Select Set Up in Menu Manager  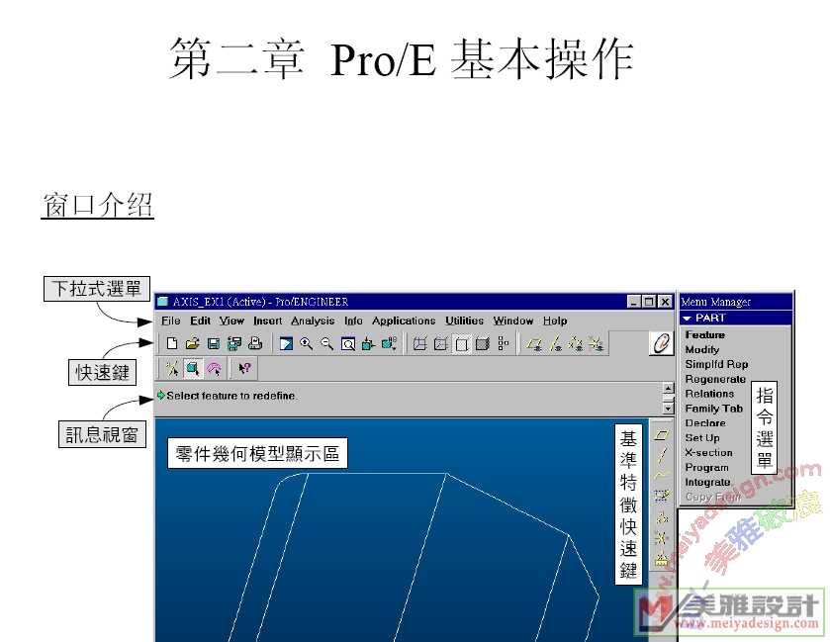pos(702,437)
